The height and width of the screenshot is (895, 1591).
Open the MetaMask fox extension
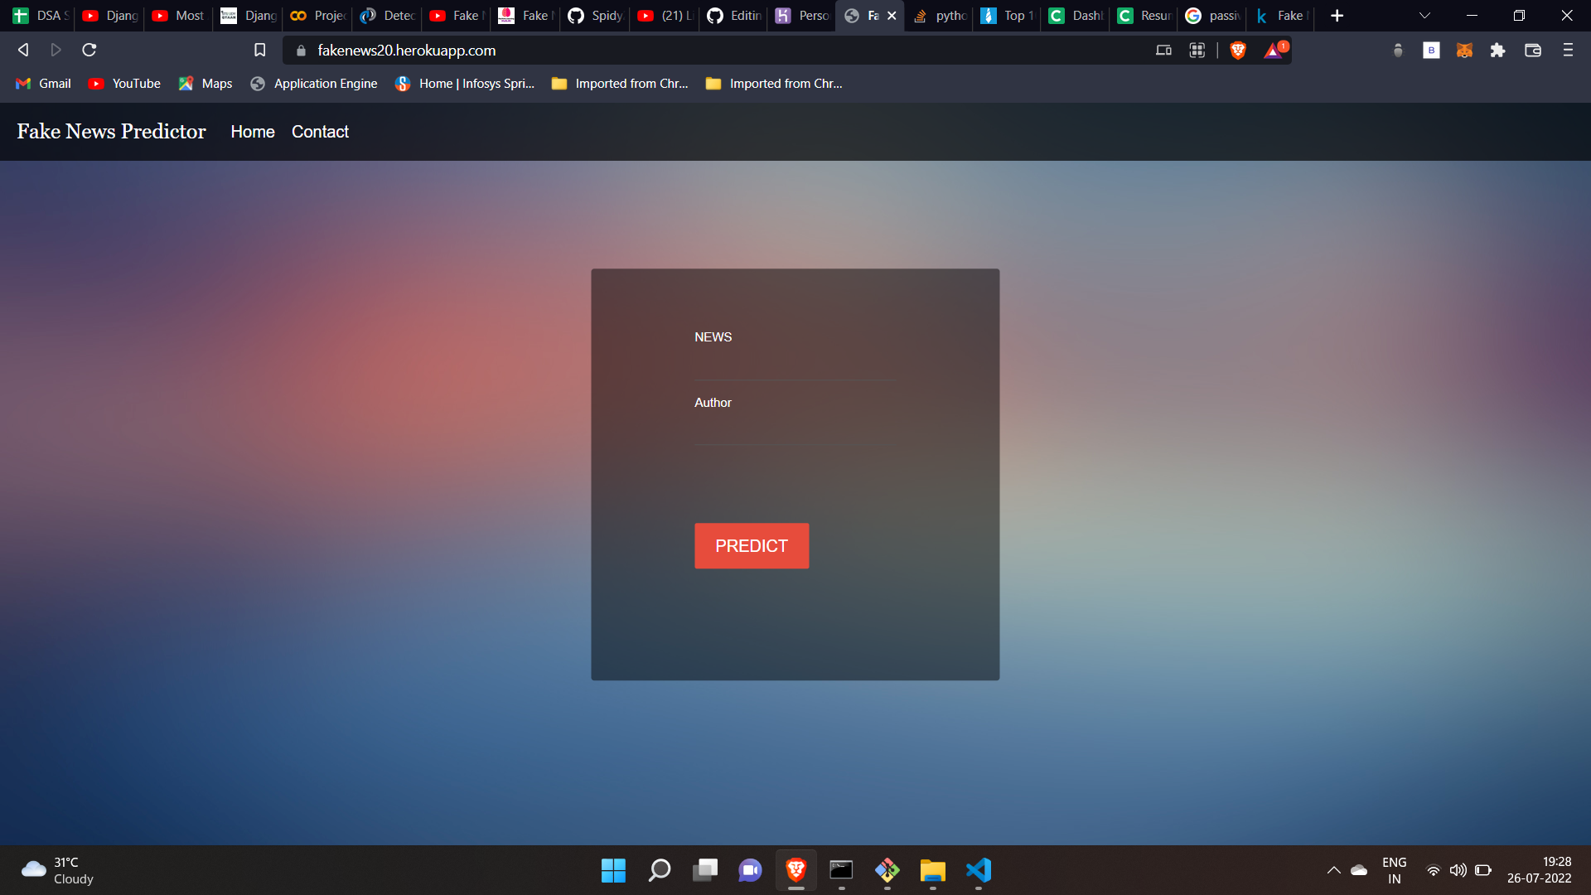1464,51
